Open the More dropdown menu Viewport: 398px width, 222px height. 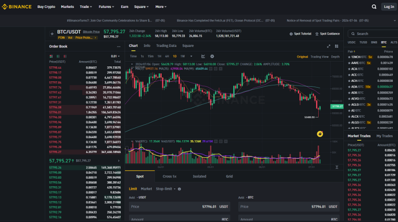pyautogui.click(x=161, y=7)
